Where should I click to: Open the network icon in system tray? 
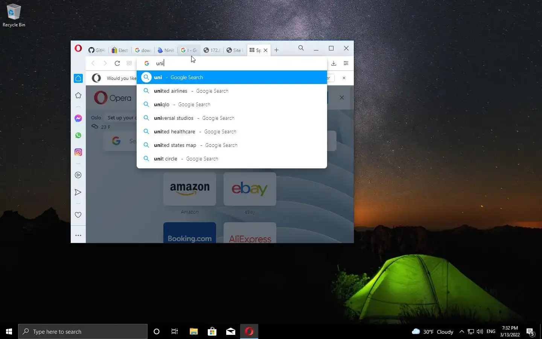[471, 331]
